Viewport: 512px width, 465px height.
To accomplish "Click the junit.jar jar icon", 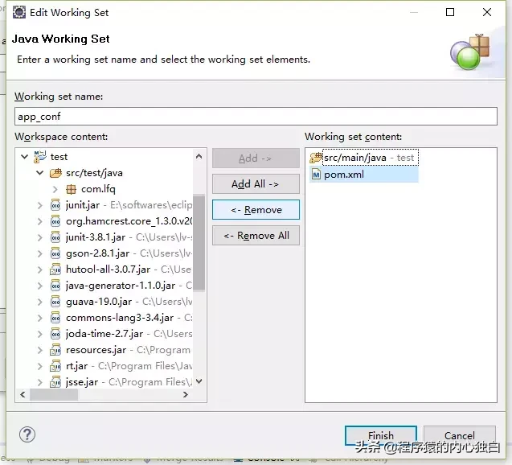I will tap(55, 205).
